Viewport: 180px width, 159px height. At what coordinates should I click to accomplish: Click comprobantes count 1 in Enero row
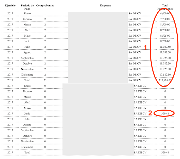pyautogui.click(x=45, y=13)
